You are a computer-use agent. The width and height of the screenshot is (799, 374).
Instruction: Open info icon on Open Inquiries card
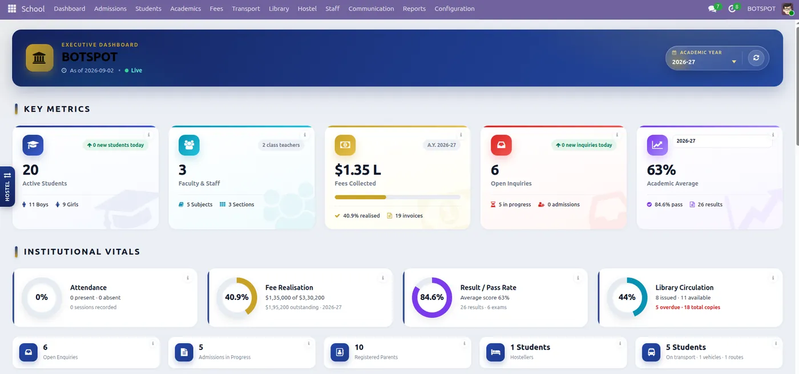[617, 135]
